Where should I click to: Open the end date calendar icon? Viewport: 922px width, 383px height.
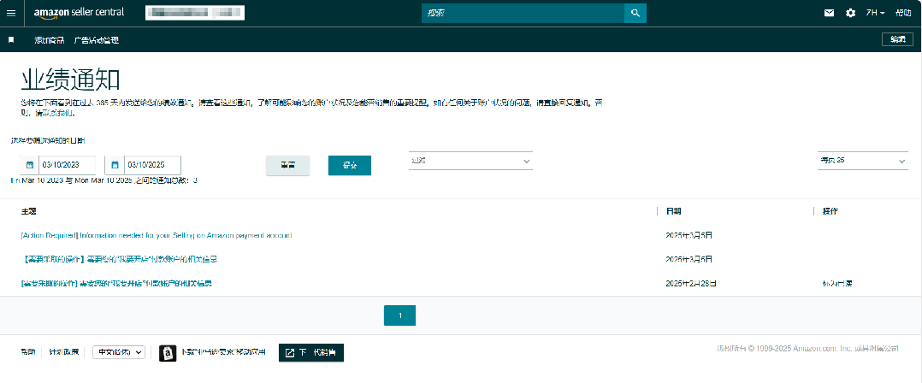pyautogui.click(x=115, y=165)
